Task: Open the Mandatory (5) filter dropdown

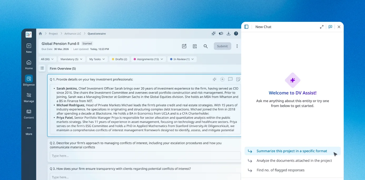Action: pyautogui.click(x=72, y=59)
